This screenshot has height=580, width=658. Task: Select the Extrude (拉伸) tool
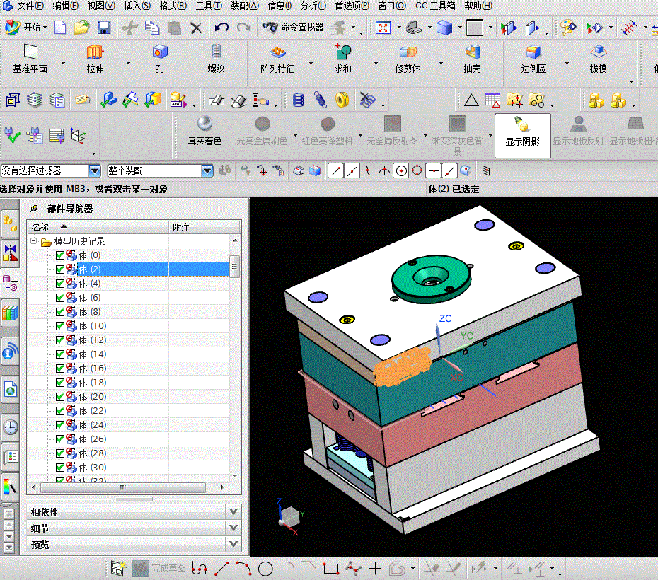96,59
